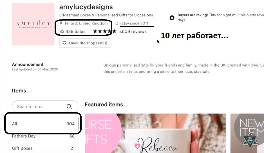264x153 pixels.
Task: Click the star badge icon near Buyers are raving
Action: 172,17
